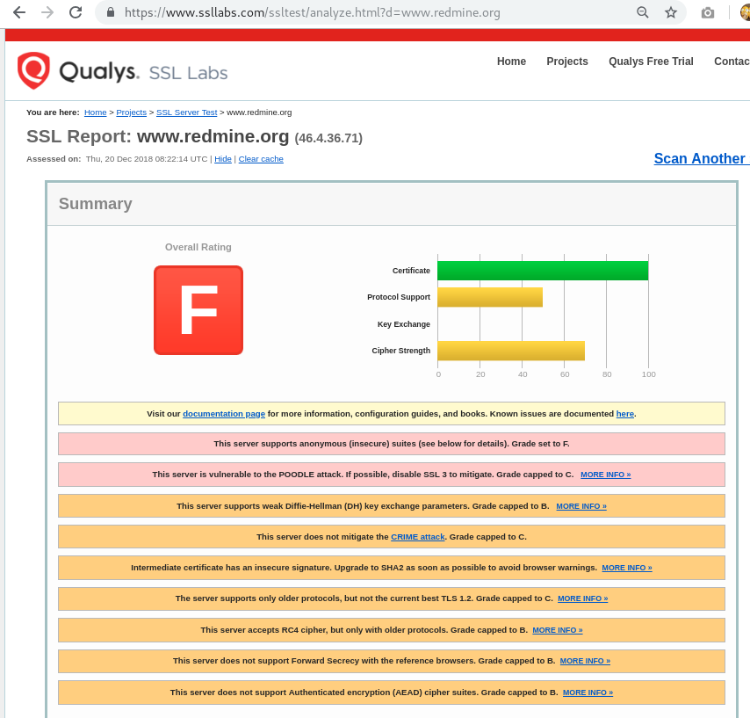Open MORE INFO for AEAD cipher suites warning

point(588,693)
